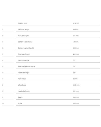The width and height of the screenshot is (101, 127).
Task: Click the Stack row label
Action: click(20, 103)
